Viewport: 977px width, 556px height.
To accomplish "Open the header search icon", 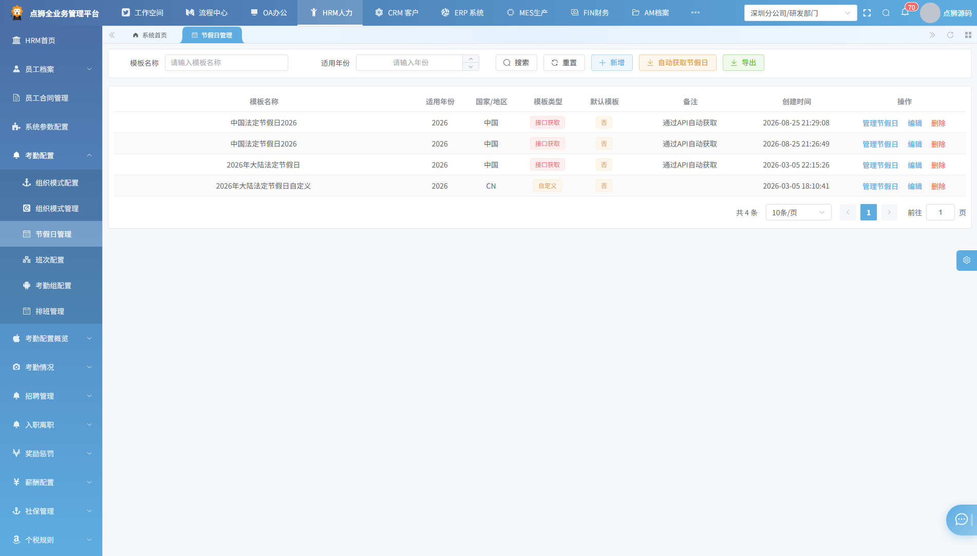I will pyautogui.click(x=886, y=13).
